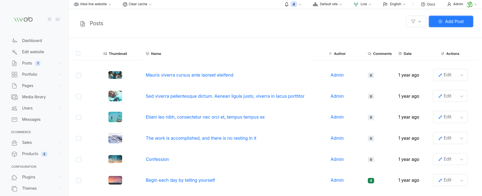
Task: Click the green comments count badge showing 4
Action: click(x=371, y=181)
